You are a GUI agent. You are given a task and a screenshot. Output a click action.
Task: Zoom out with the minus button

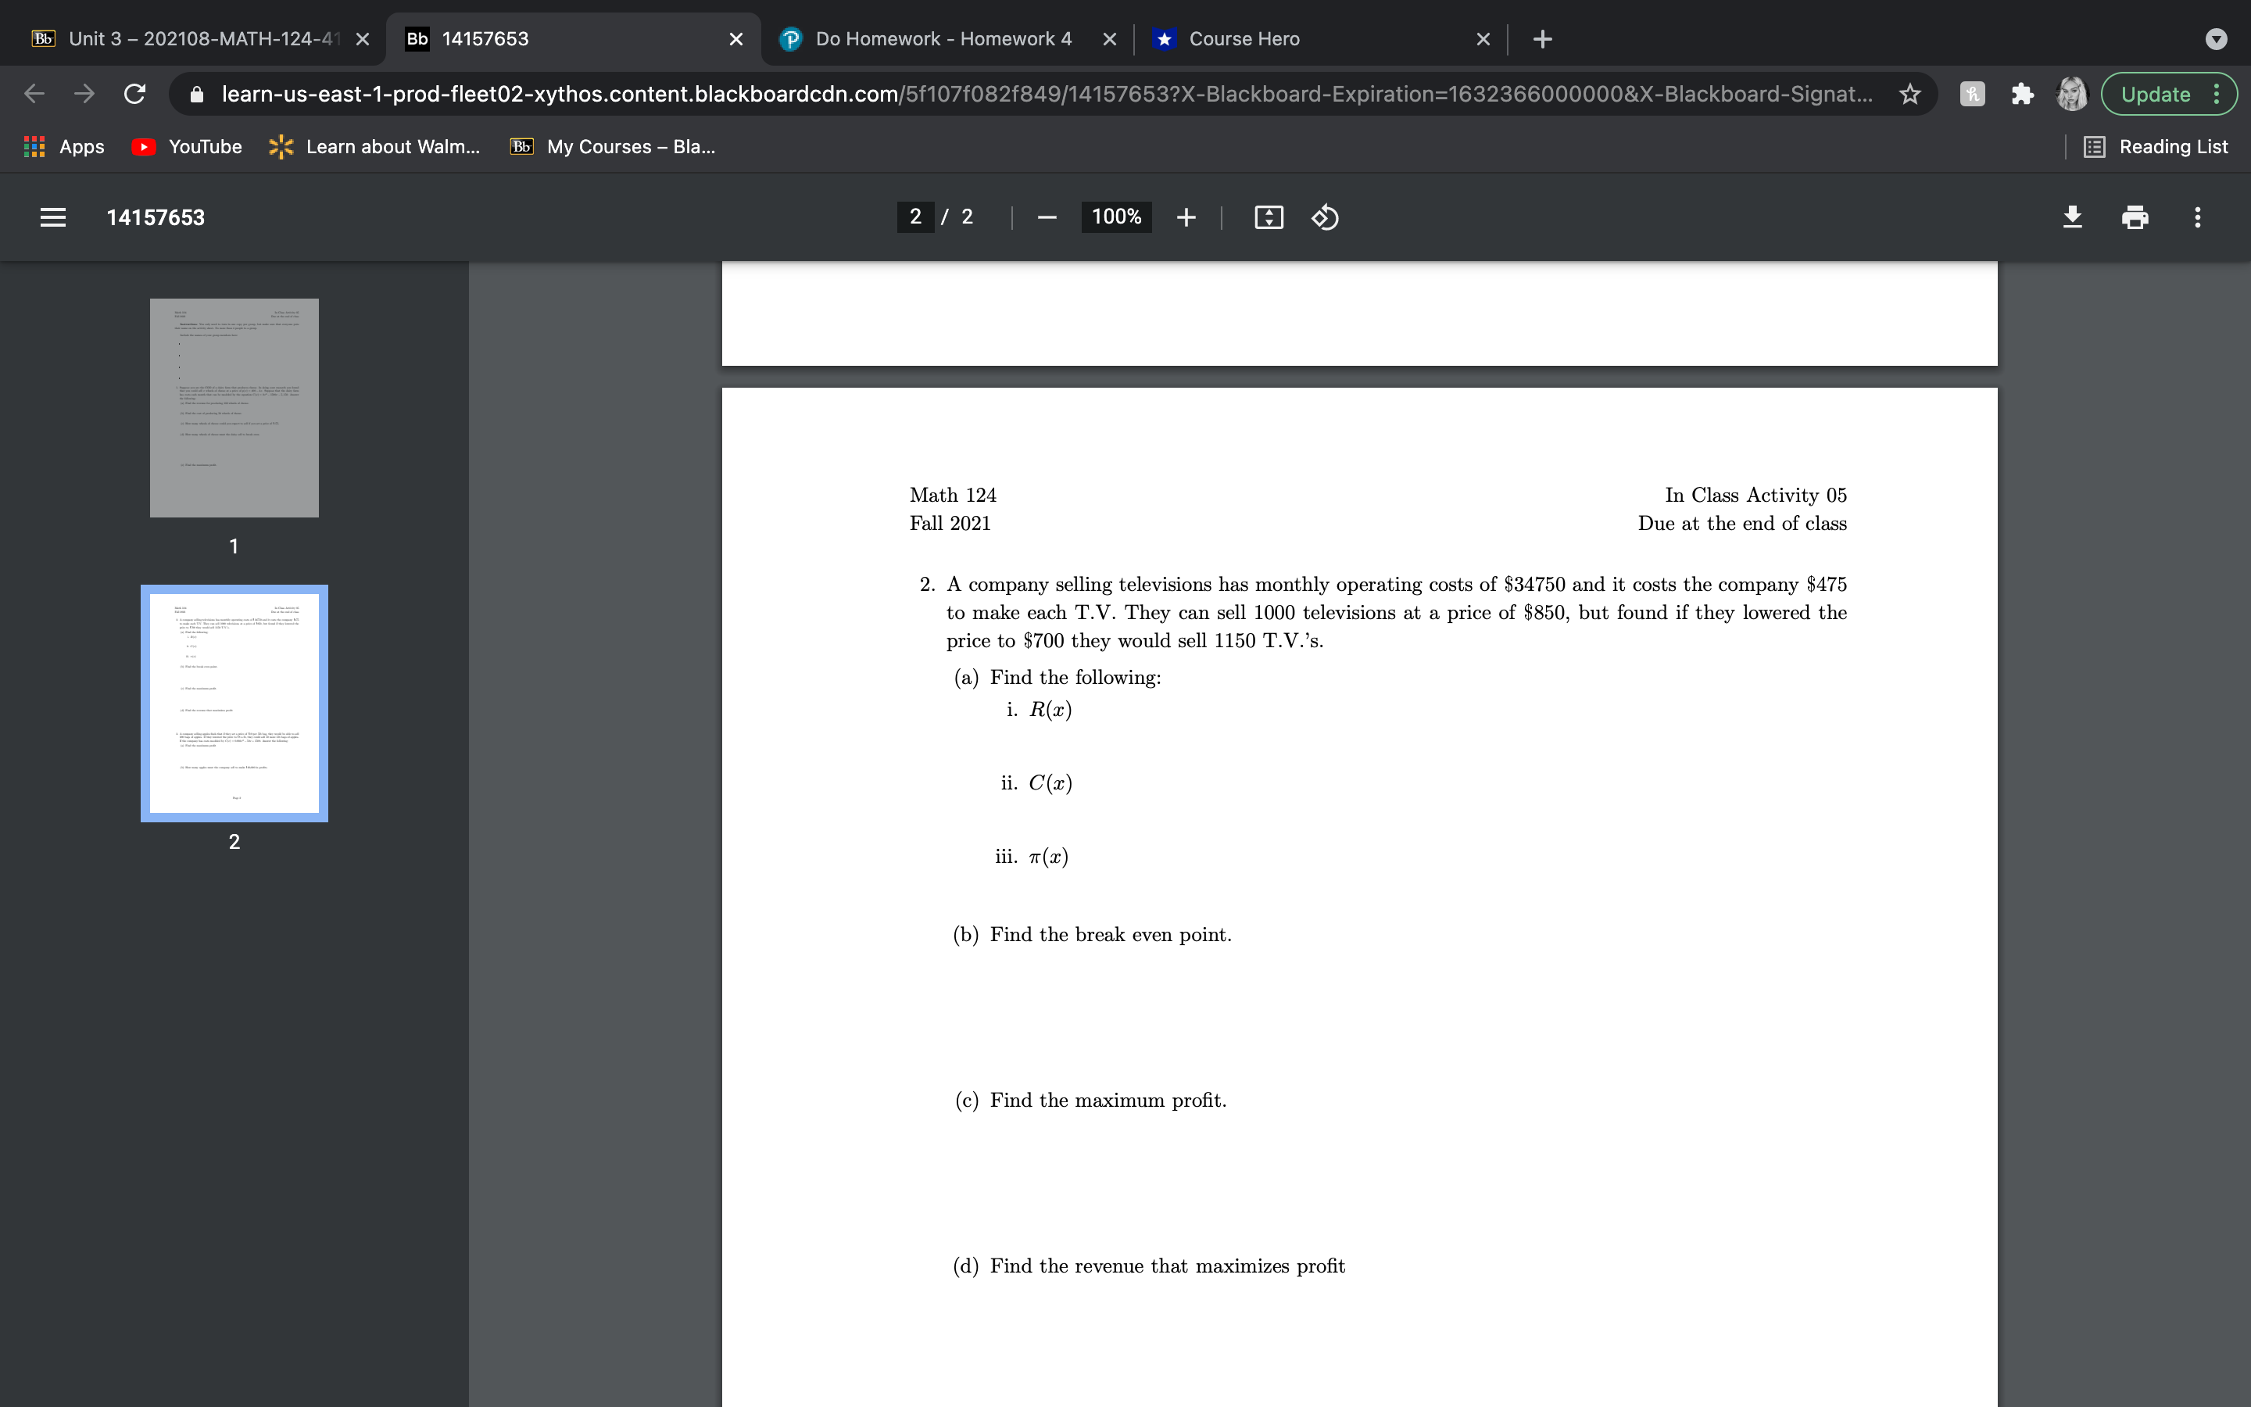[1047, 217]
